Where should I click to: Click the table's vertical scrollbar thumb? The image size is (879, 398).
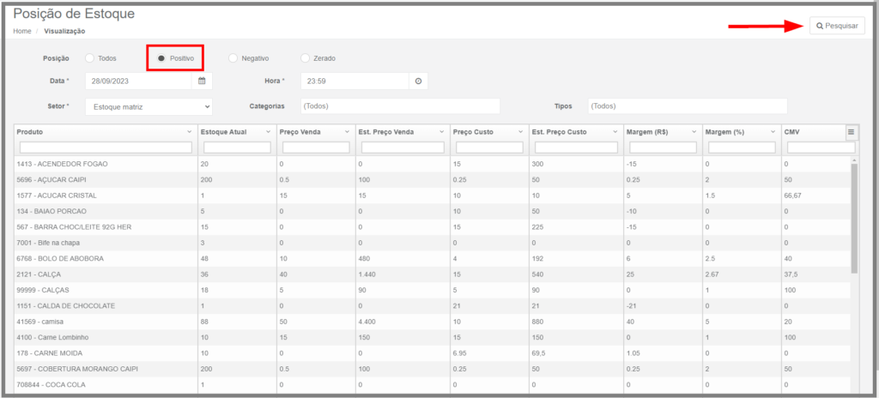coord(854,218)
